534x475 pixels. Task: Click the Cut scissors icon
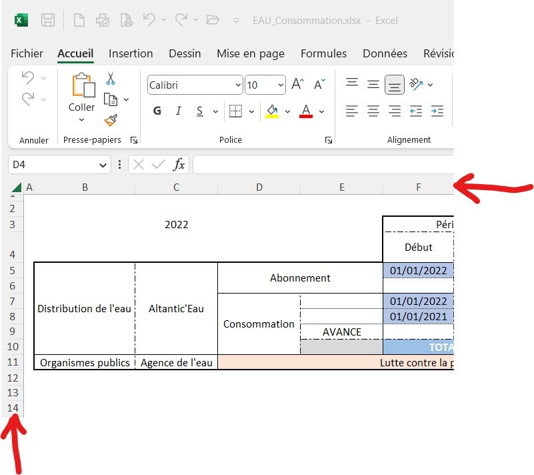tap(111, 78)
